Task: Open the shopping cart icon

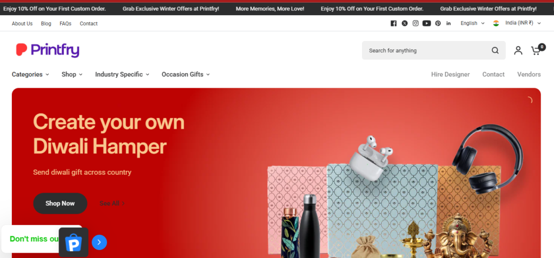Action: [x=537, y=50]
